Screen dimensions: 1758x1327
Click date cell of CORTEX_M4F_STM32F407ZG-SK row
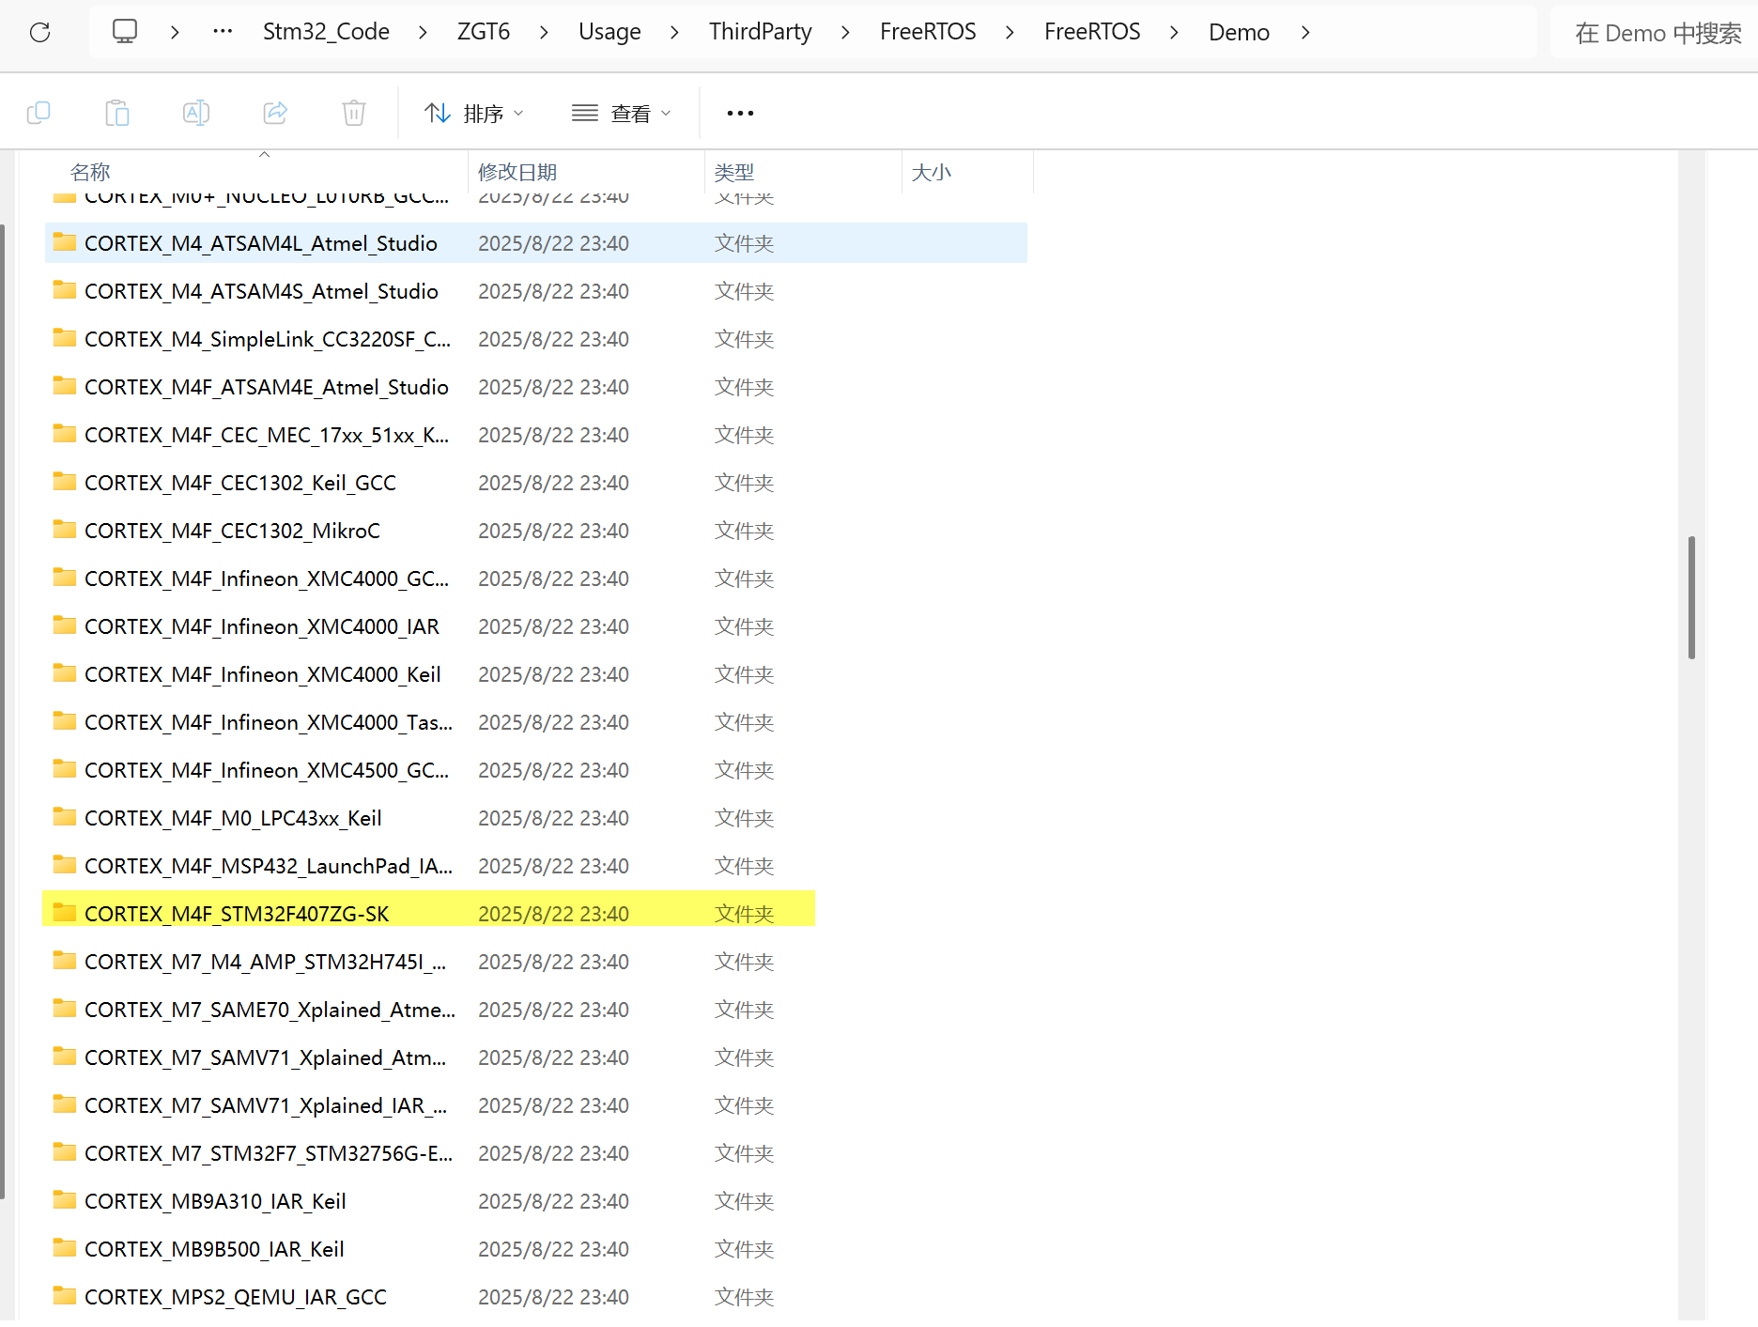pyautogui.click(x=553, y=914)
